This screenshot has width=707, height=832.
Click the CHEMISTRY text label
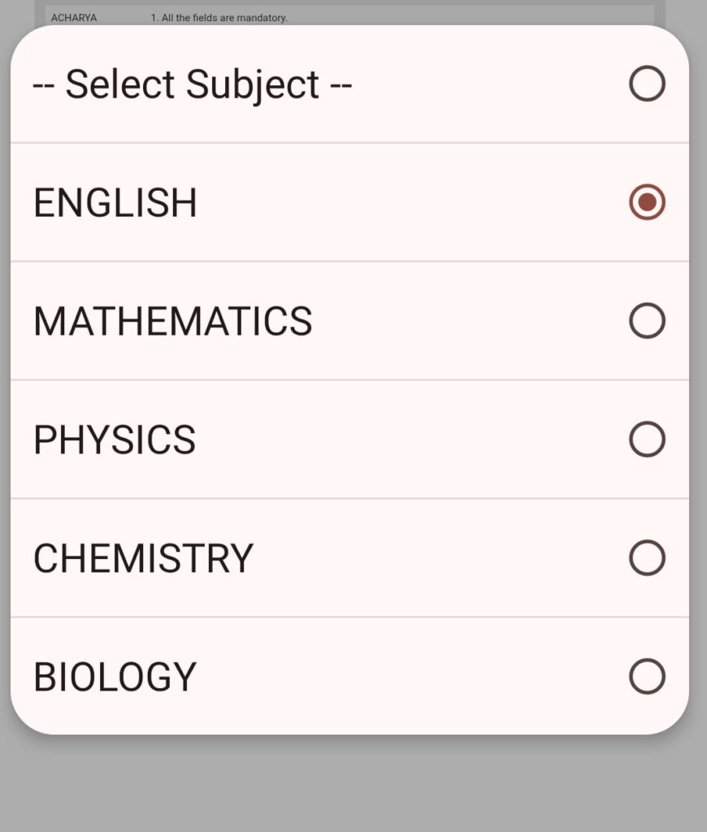click(143, 559)
